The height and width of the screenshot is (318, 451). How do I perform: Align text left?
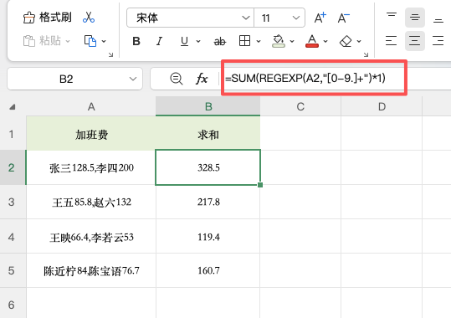[392, 41]
